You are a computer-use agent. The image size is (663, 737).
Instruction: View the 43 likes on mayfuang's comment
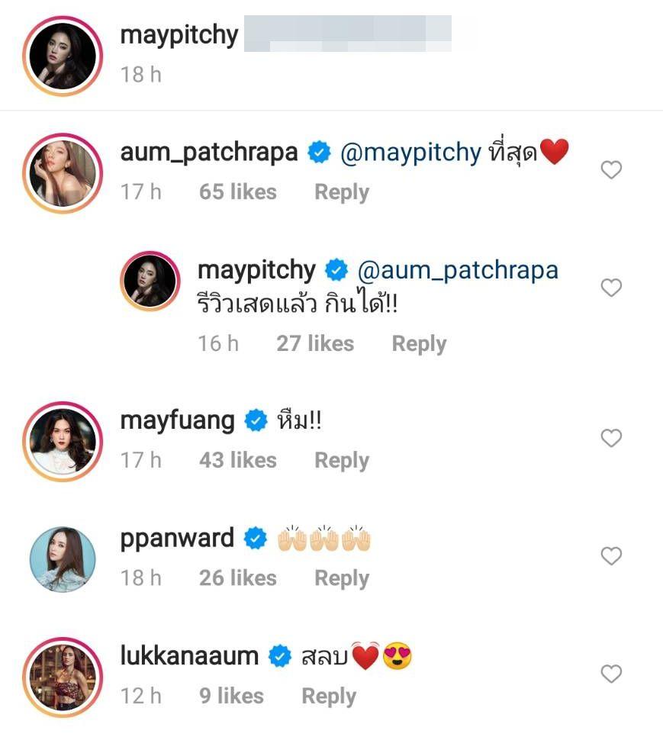237,460
